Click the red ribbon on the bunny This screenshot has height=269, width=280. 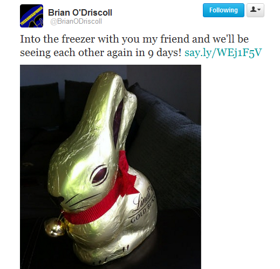coord(101,201)
